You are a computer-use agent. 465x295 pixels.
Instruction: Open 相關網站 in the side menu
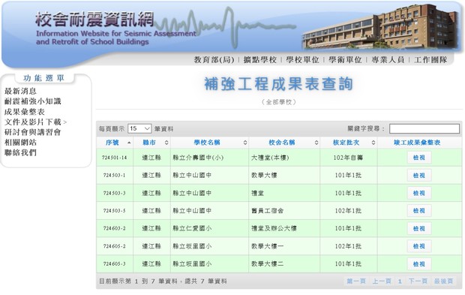coord(20,143)
